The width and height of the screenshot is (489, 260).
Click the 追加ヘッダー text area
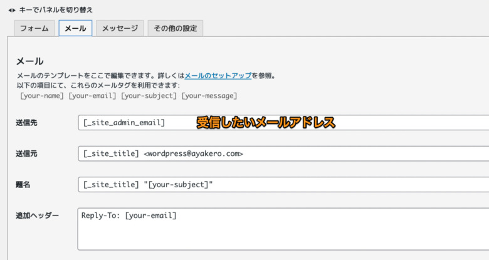tap(283, 229)
